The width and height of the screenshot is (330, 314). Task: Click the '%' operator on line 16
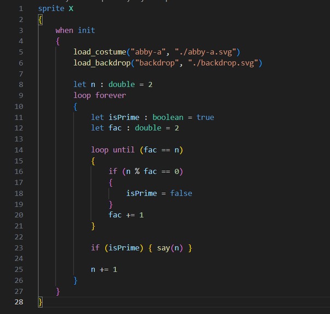pos(137,172)
